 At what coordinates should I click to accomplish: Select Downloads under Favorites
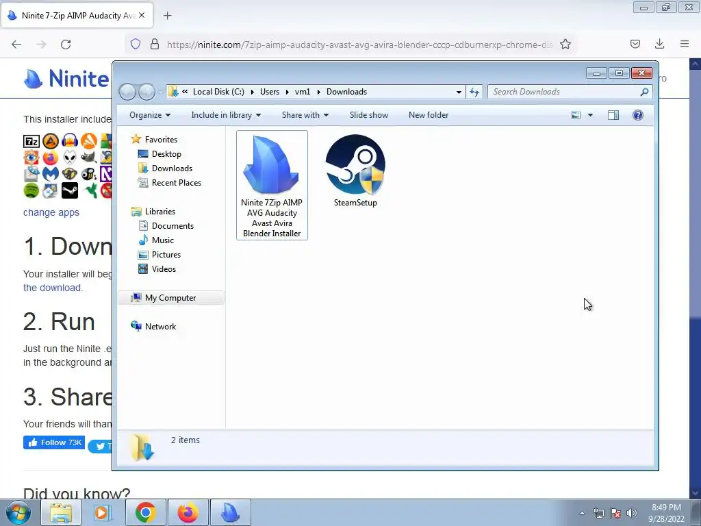coord(172,168)
